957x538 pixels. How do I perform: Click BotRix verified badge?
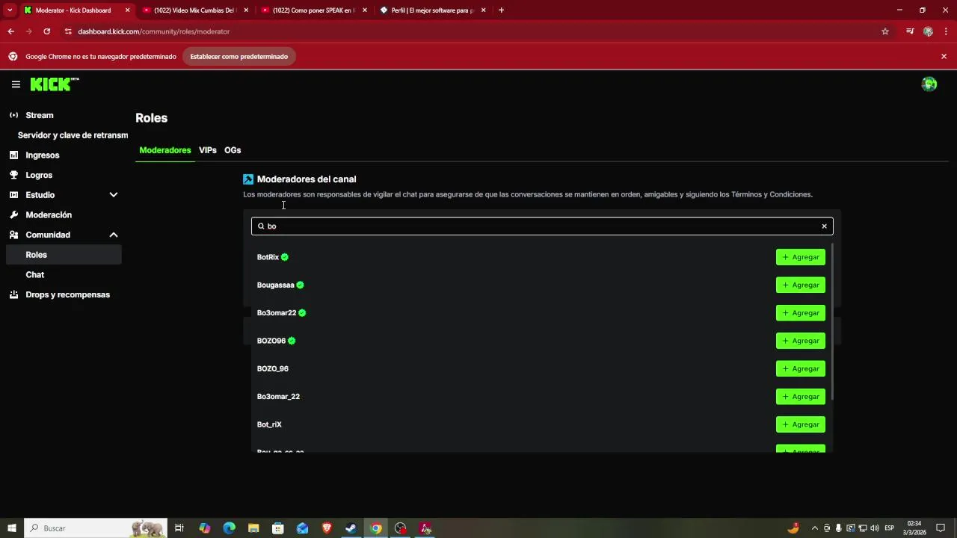tap(285, 257)
